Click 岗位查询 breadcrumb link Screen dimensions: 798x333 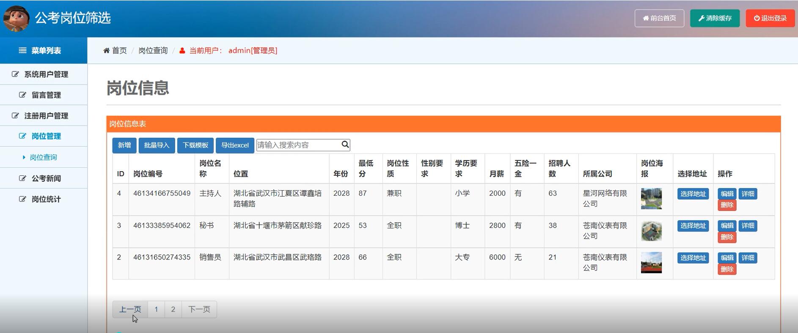(153, 51)
